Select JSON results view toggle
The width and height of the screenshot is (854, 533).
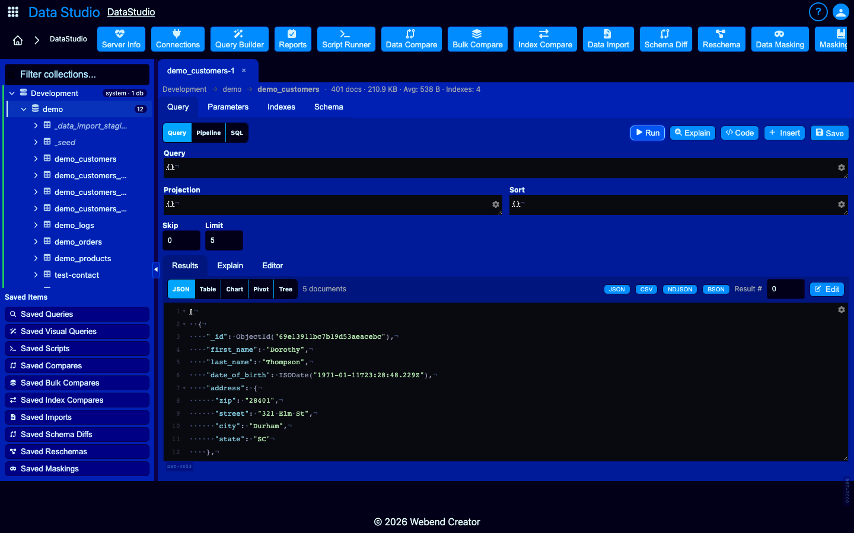click(x=181, y=289)
